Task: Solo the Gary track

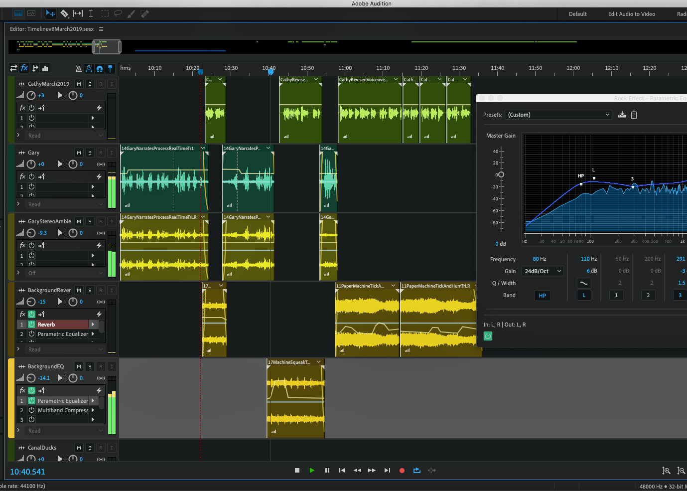Action: tap(90, 153)
